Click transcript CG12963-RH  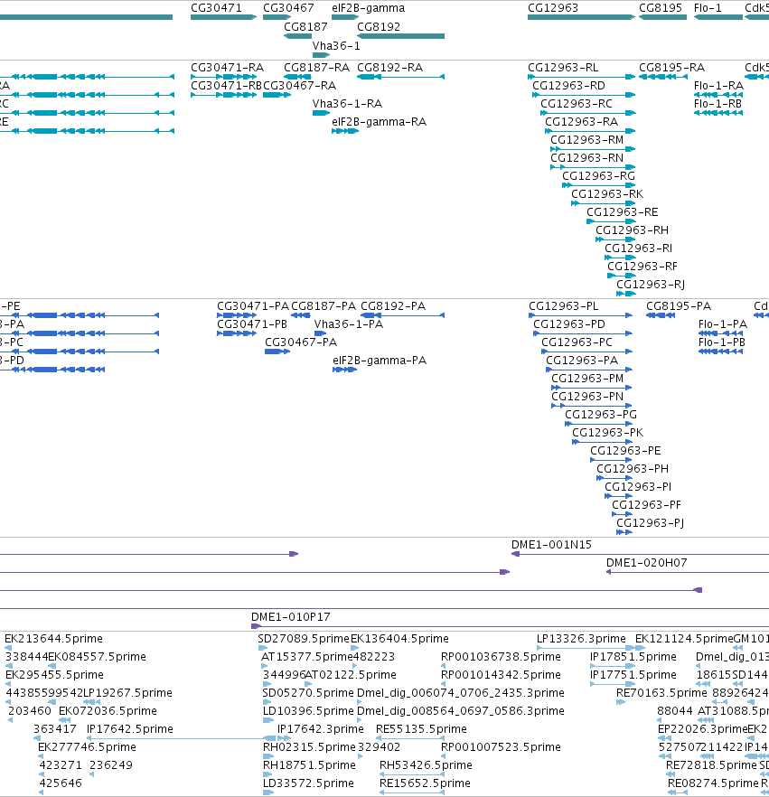[633, 230]
